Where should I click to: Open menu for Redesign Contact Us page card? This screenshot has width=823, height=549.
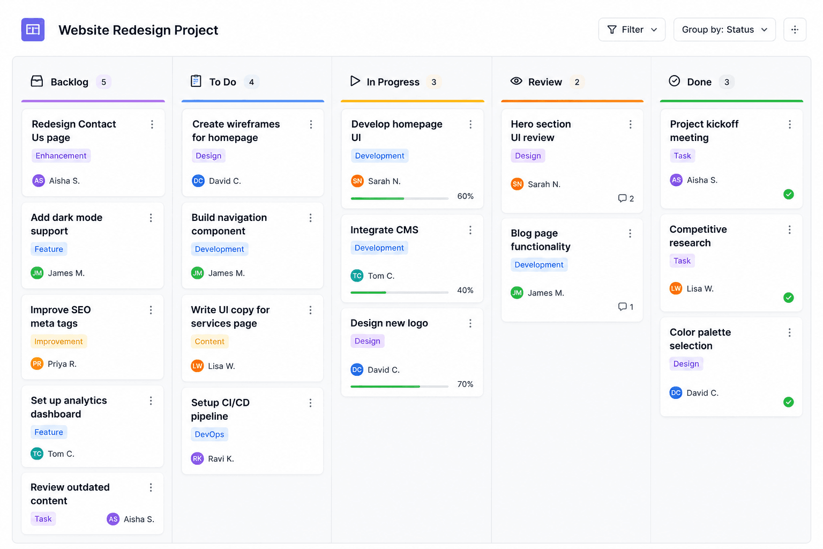point(152,124)
